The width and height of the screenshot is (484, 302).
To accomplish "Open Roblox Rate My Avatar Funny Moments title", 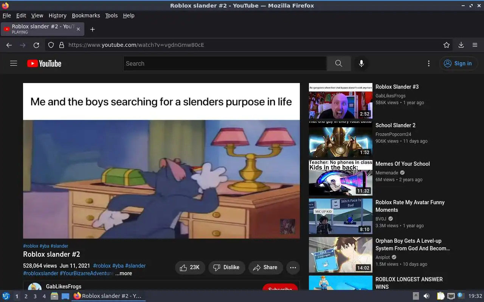I will 410,206.
